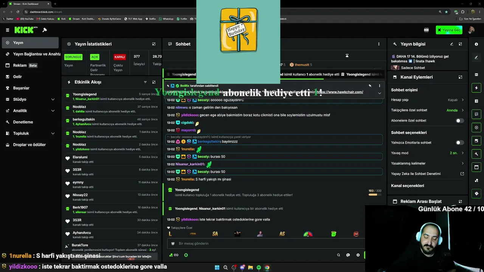The image size is (484, 272).
Task: Open the hamburger menu beside Kick logo
Action: (7, 30)
